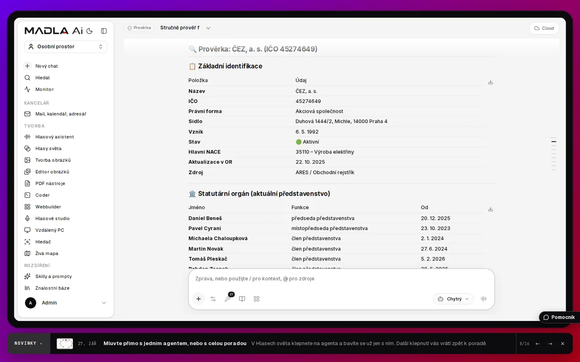The image size is (580, 362).
Task: Open Hledat in the sidebar
Action: click(x=66, y=78)
